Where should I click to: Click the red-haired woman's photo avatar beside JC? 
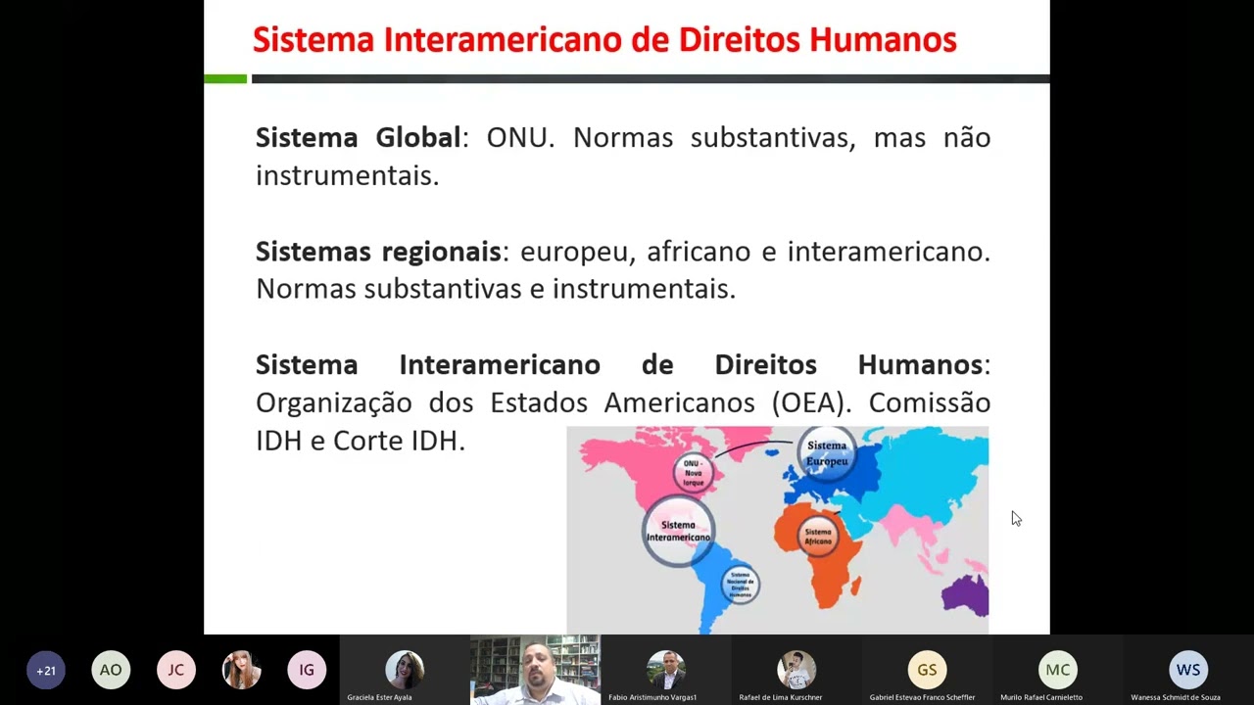[242, 671]
